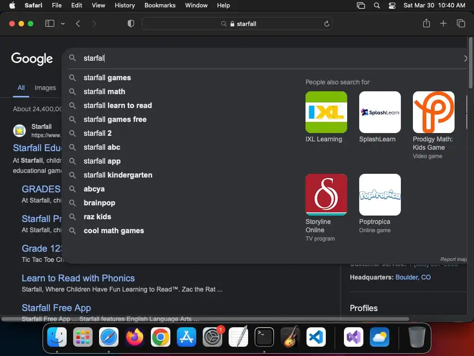Open the Share sheet in Safari
The image size is (474, 356).
(426, 23)
